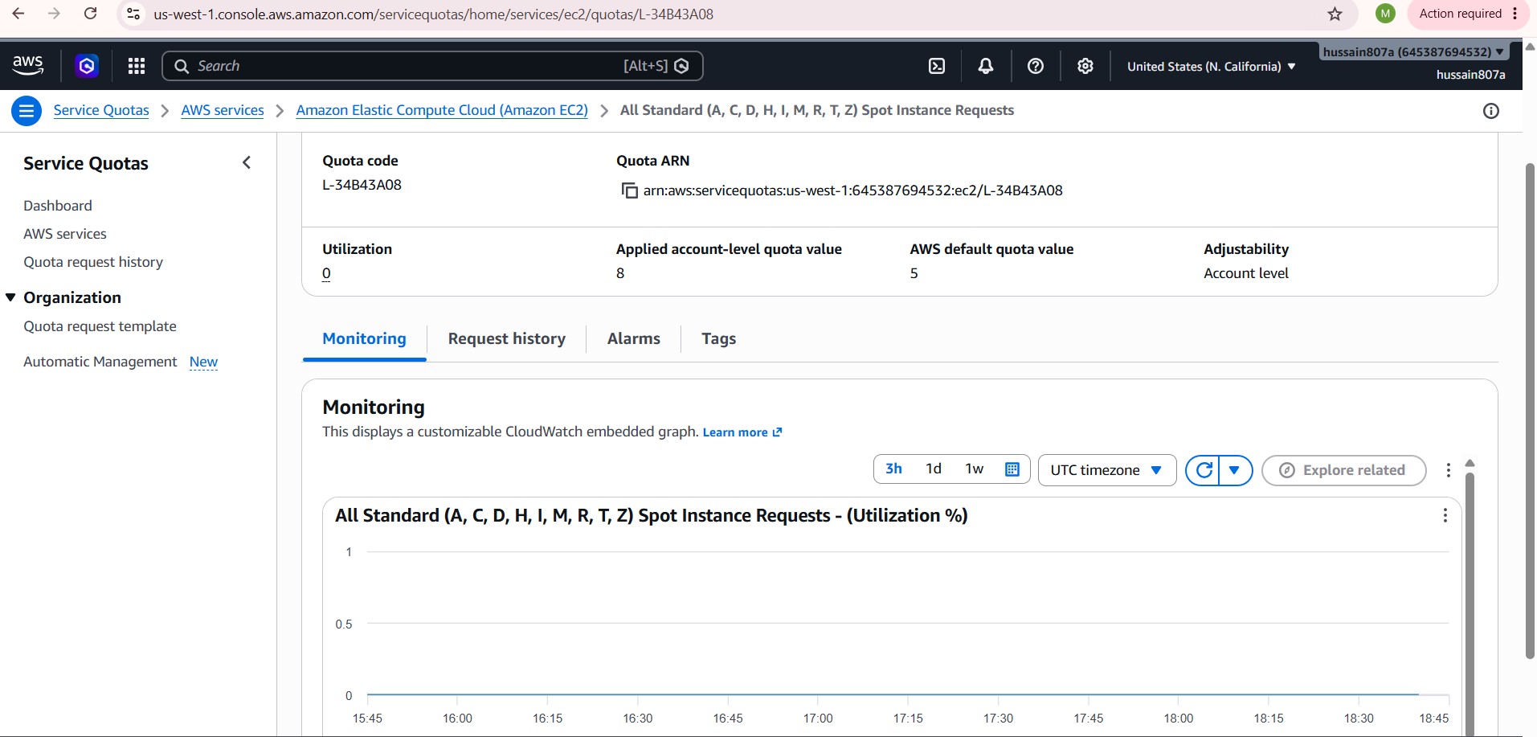Go forward in the browser

[54, 14]
